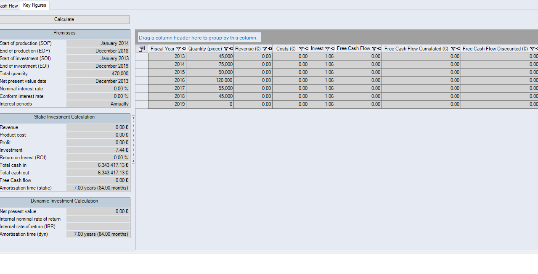Sort by Quantity (piece) column header
Viewport: 538px width, 274px height.
(205, 49)
